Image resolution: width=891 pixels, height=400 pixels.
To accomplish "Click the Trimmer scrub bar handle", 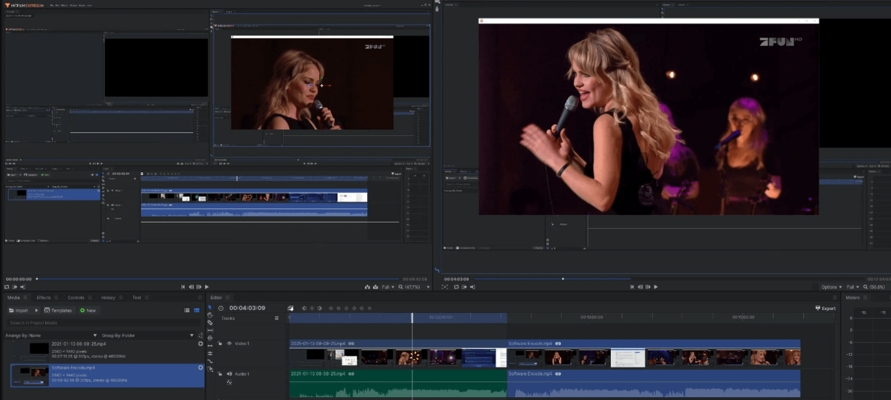I will click(x=37, y=279).
